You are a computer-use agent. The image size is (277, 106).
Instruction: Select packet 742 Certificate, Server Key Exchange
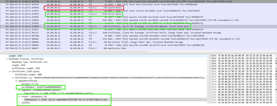139,26
